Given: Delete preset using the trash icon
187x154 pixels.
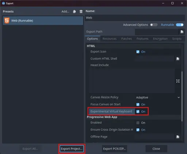Looking at the screenshot, I should pyautogui.click(x=81, y=11).
